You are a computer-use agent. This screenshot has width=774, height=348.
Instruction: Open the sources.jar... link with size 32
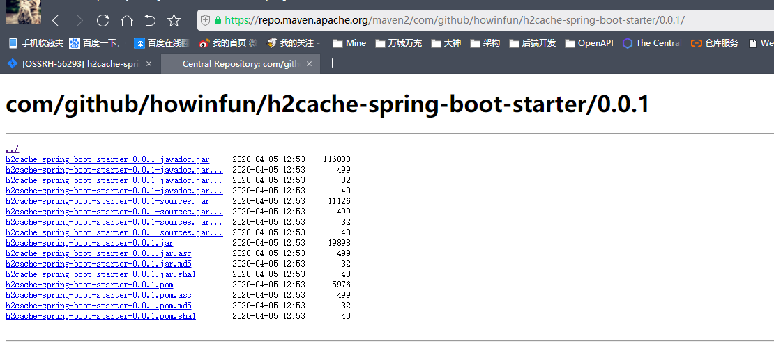[x=114, y=222]
